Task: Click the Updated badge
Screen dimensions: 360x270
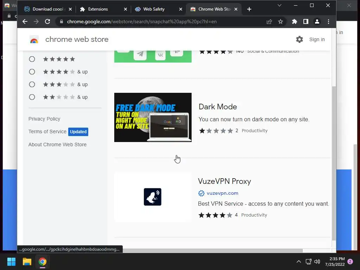Action: click(78, 132)
